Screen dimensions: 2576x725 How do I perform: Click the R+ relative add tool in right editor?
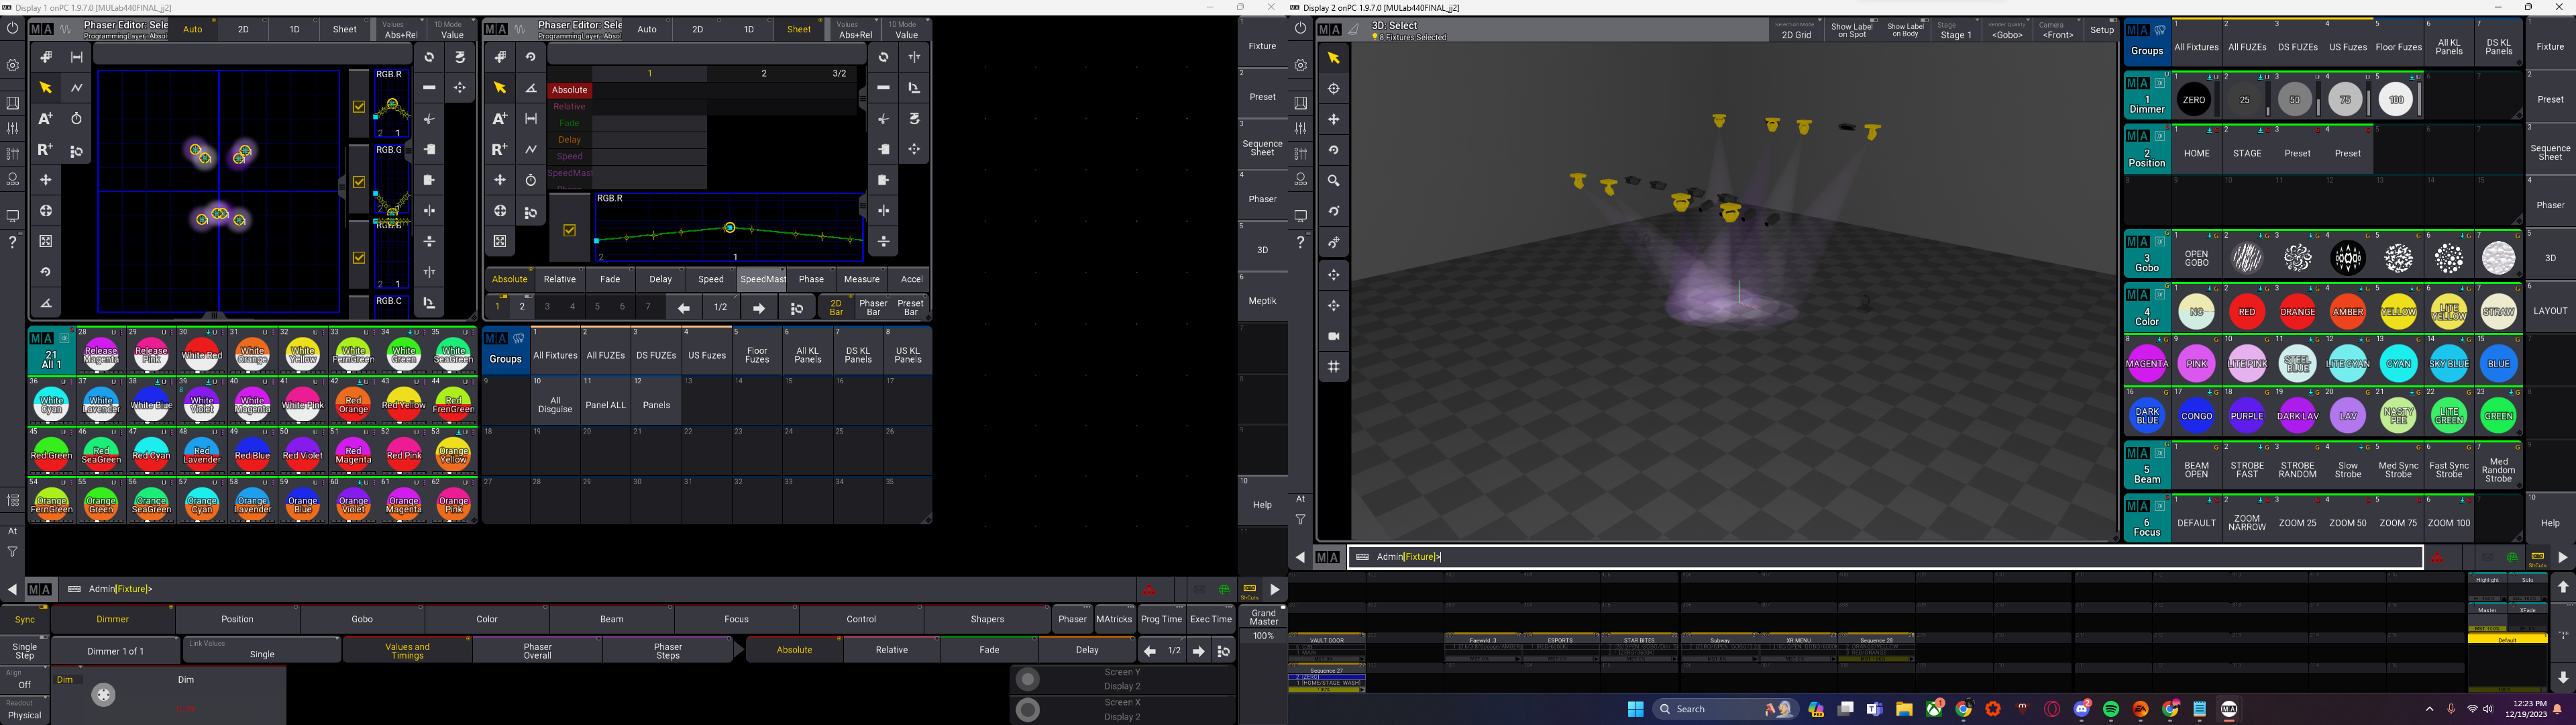[x=499, y=150]
